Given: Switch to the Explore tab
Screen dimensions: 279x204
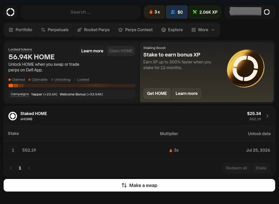Looking at the screenshot, I should (172, 30).
